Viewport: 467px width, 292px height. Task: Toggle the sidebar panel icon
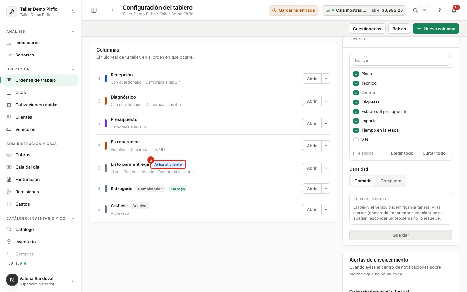pos(94,10)
